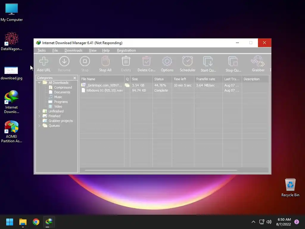This screenshot has width=305, height=229.
Task: Select the Video category
Action: click(58, 106)
